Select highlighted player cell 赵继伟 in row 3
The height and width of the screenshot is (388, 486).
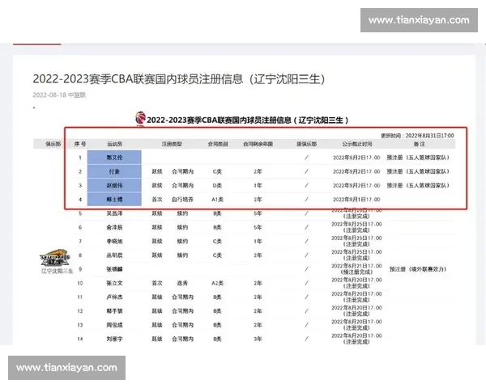(x=114, y=185)
